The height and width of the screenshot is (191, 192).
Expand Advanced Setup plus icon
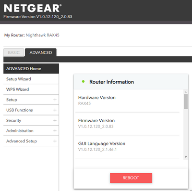(55, 141)
